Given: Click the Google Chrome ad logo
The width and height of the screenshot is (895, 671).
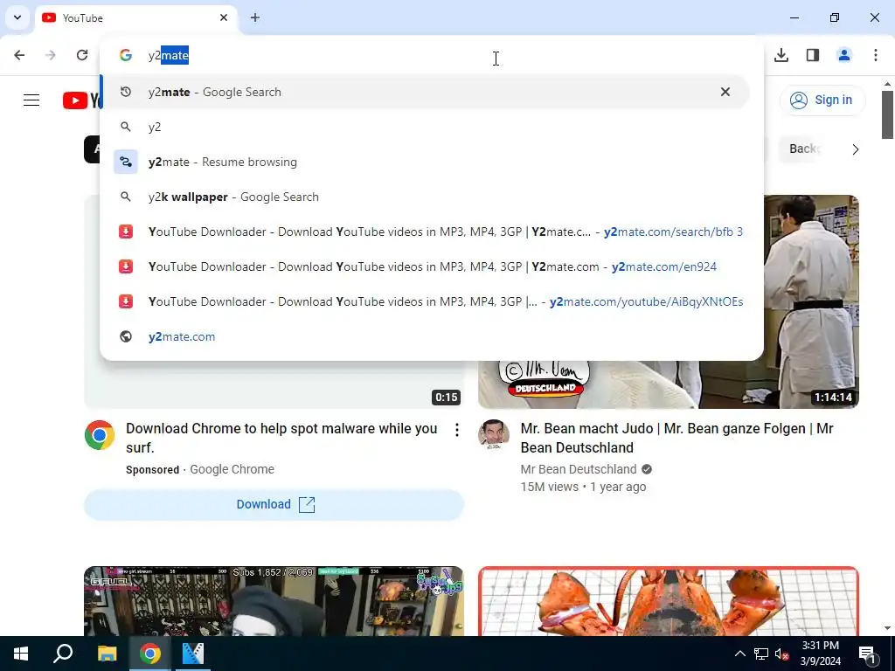Looking at the screenshot, I should point(100,435).
